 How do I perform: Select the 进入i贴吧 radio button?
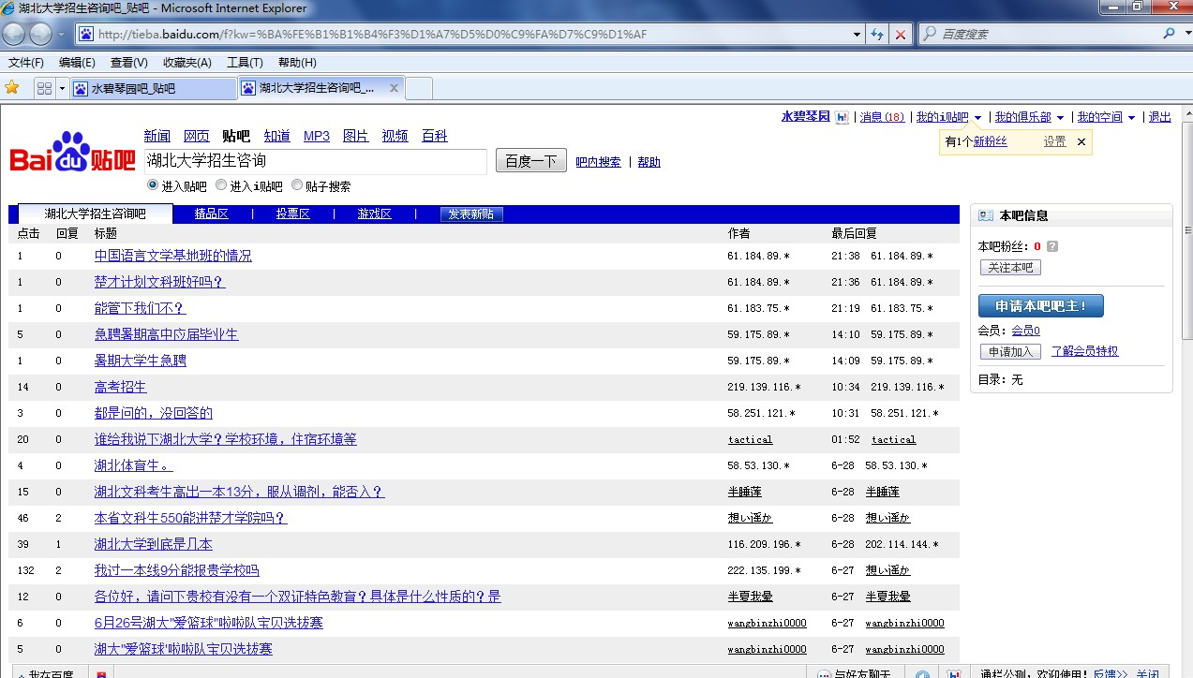tap(221, 185)
